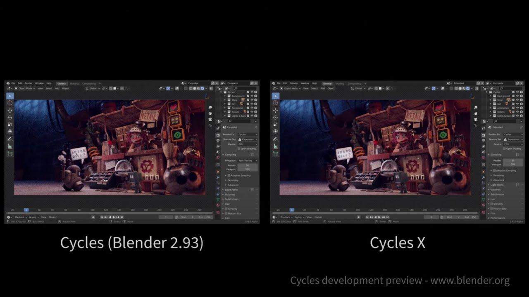Select the Rotate tool in Blender 2.93 window
This screenshot has width=529, height=297.
coord(10,117)
